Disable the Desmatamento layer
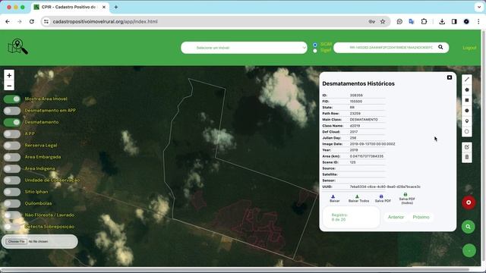Image resolution: width=486 pixels, height=273 pixels. click(x=12, y=122)
